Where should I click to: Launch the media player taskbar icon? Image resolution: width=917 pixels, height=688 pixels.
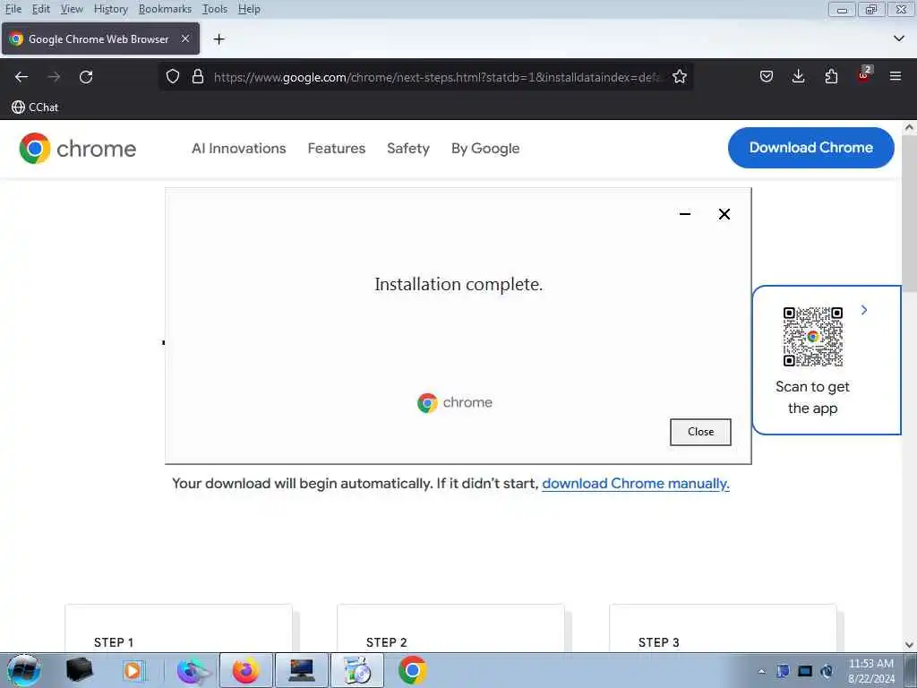click(134, 670)
